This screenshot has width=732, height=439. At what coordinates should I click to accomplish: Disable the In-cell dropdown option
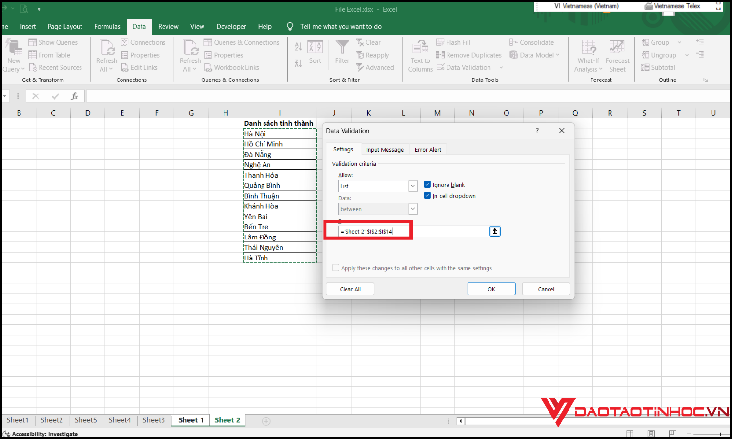click(427, 195)
